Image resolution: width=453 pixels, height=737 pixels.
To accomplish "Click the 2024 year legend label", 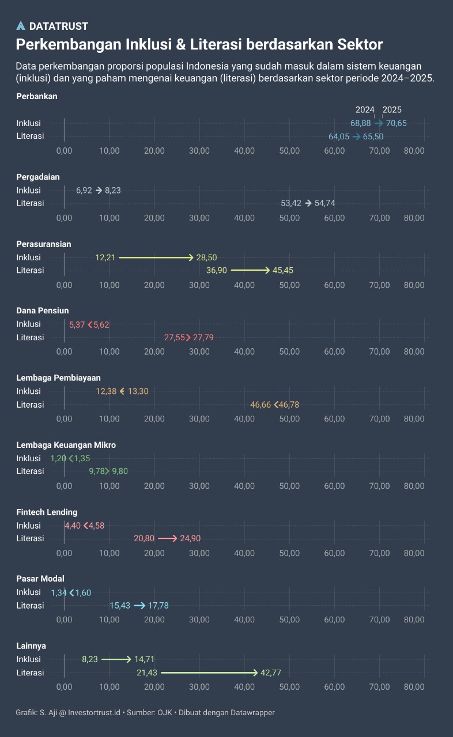I will (365, 109).
